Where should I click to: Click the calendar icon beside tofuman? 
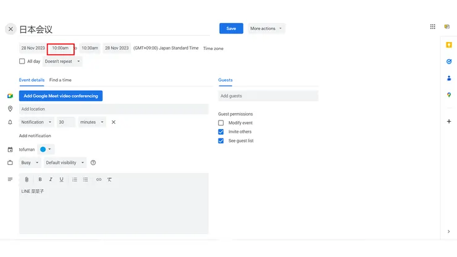tap(10, 150)
